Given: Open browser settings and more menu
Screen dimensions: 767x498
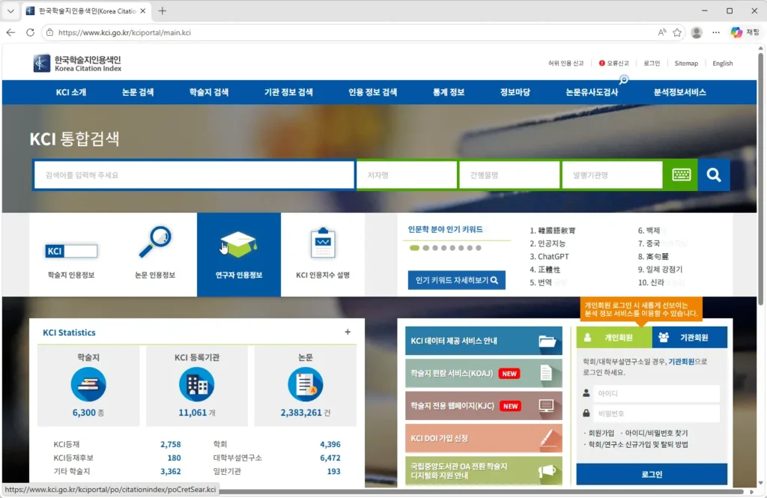Looking at the screenshot, I should pos(716,32).
